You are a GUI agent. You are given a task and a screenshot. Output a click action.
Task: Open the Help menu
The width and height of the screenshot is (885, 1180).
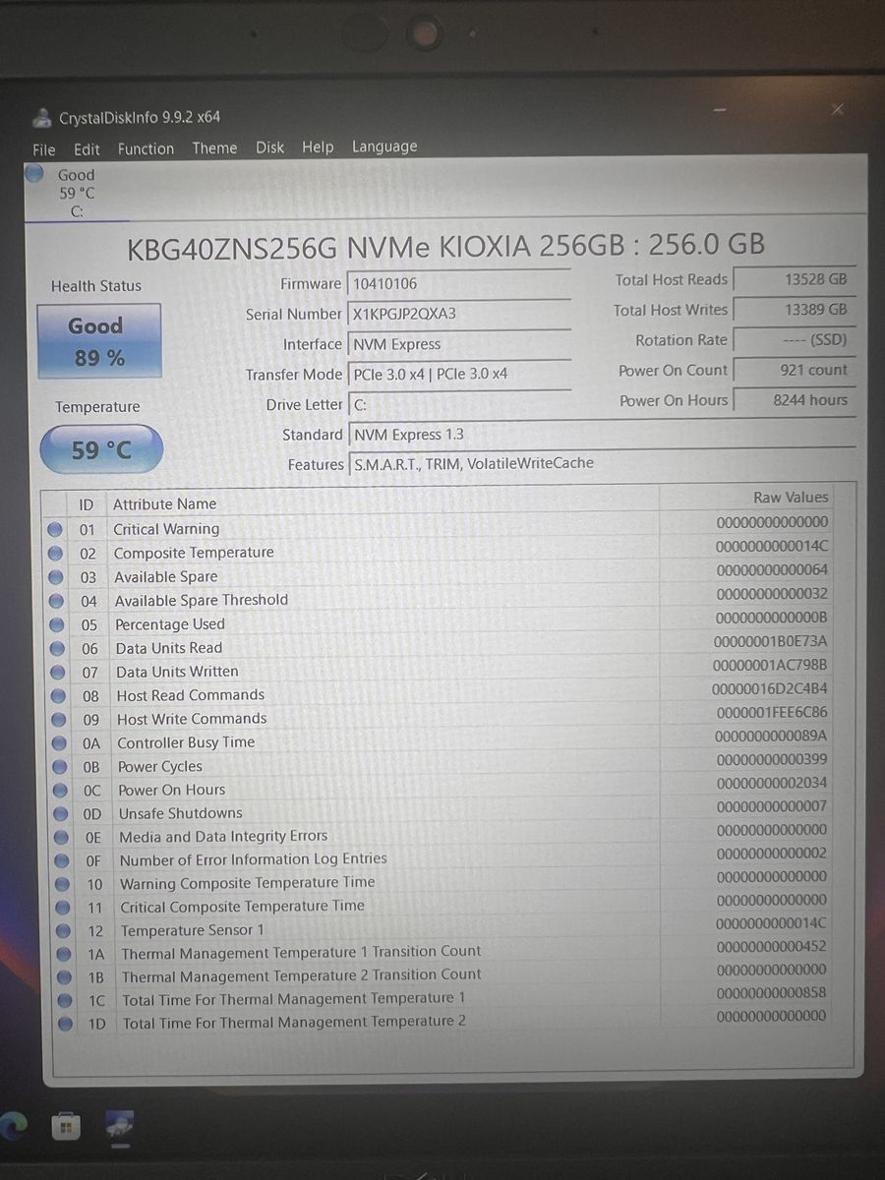click(x=318, y=147)
